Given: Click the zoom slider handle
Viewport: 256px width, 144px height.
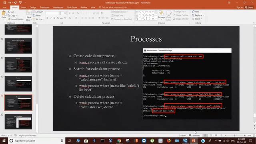Looking at the screenshot, I should tap(234, 136).
